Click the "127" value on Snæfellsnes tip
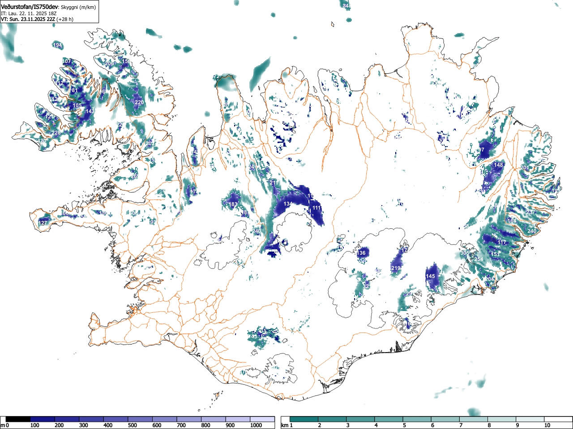The height and width of the screenshot is (429, 573). tap(43, 223)
